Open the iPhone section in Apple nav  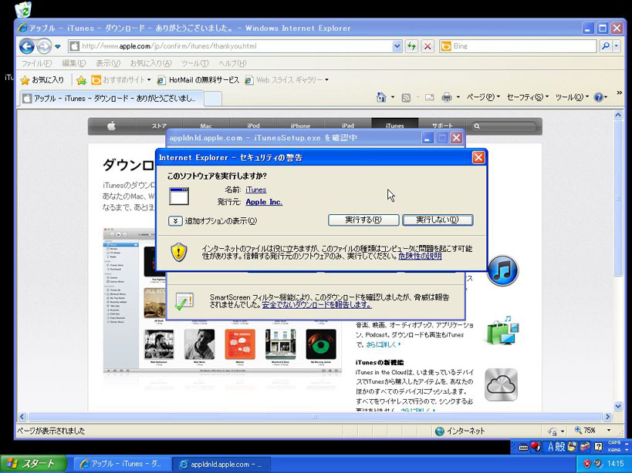pyautogui.click(x=300, y=126)
